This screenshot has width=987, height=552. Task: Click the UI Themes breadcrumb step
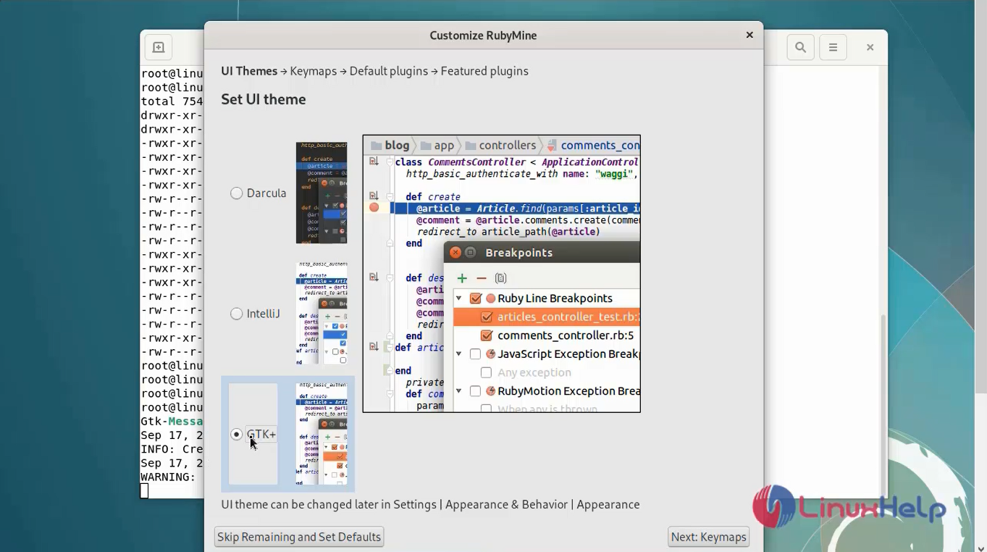click(249, 71)
